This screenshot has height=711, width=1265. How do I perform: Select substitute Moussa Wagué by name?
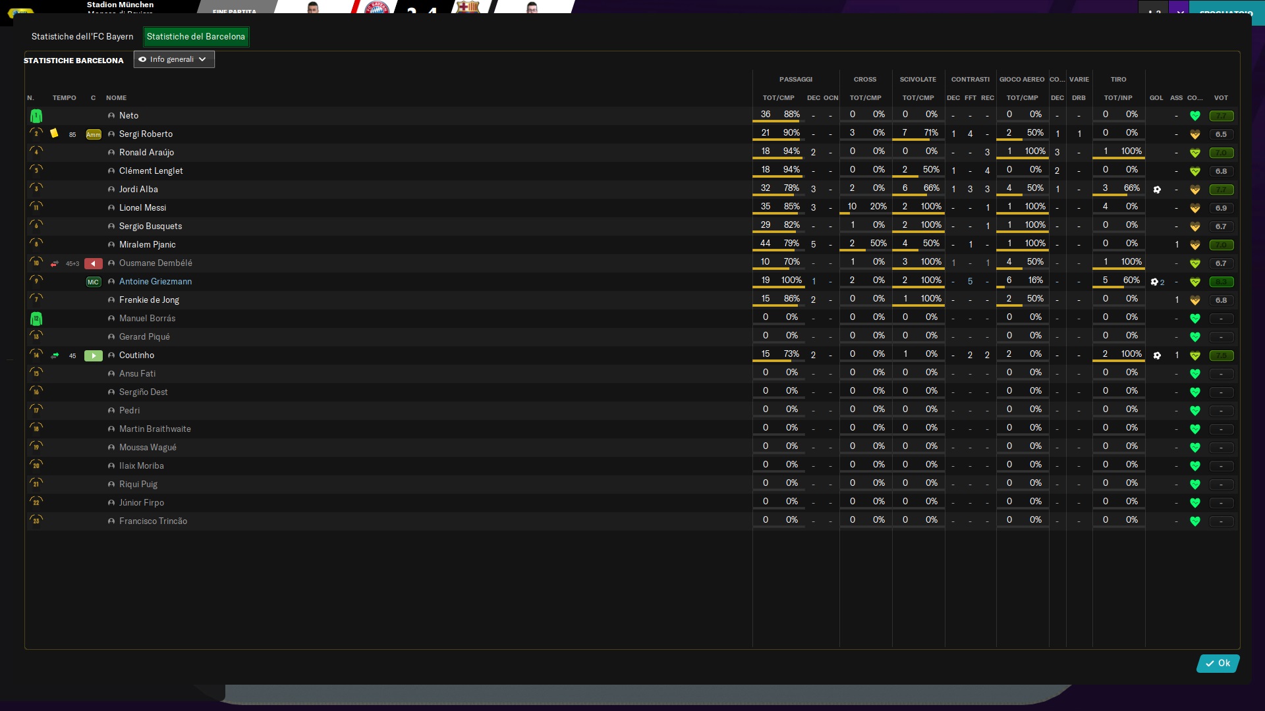(x=148, y=448)
